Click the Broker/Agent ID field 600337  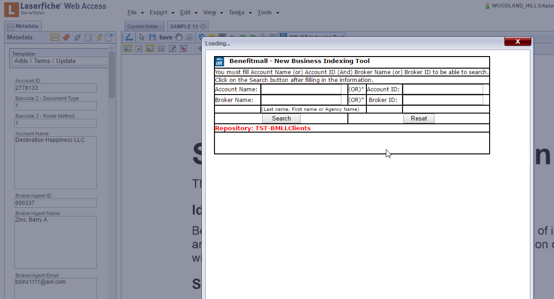click(x=56, y=203)
